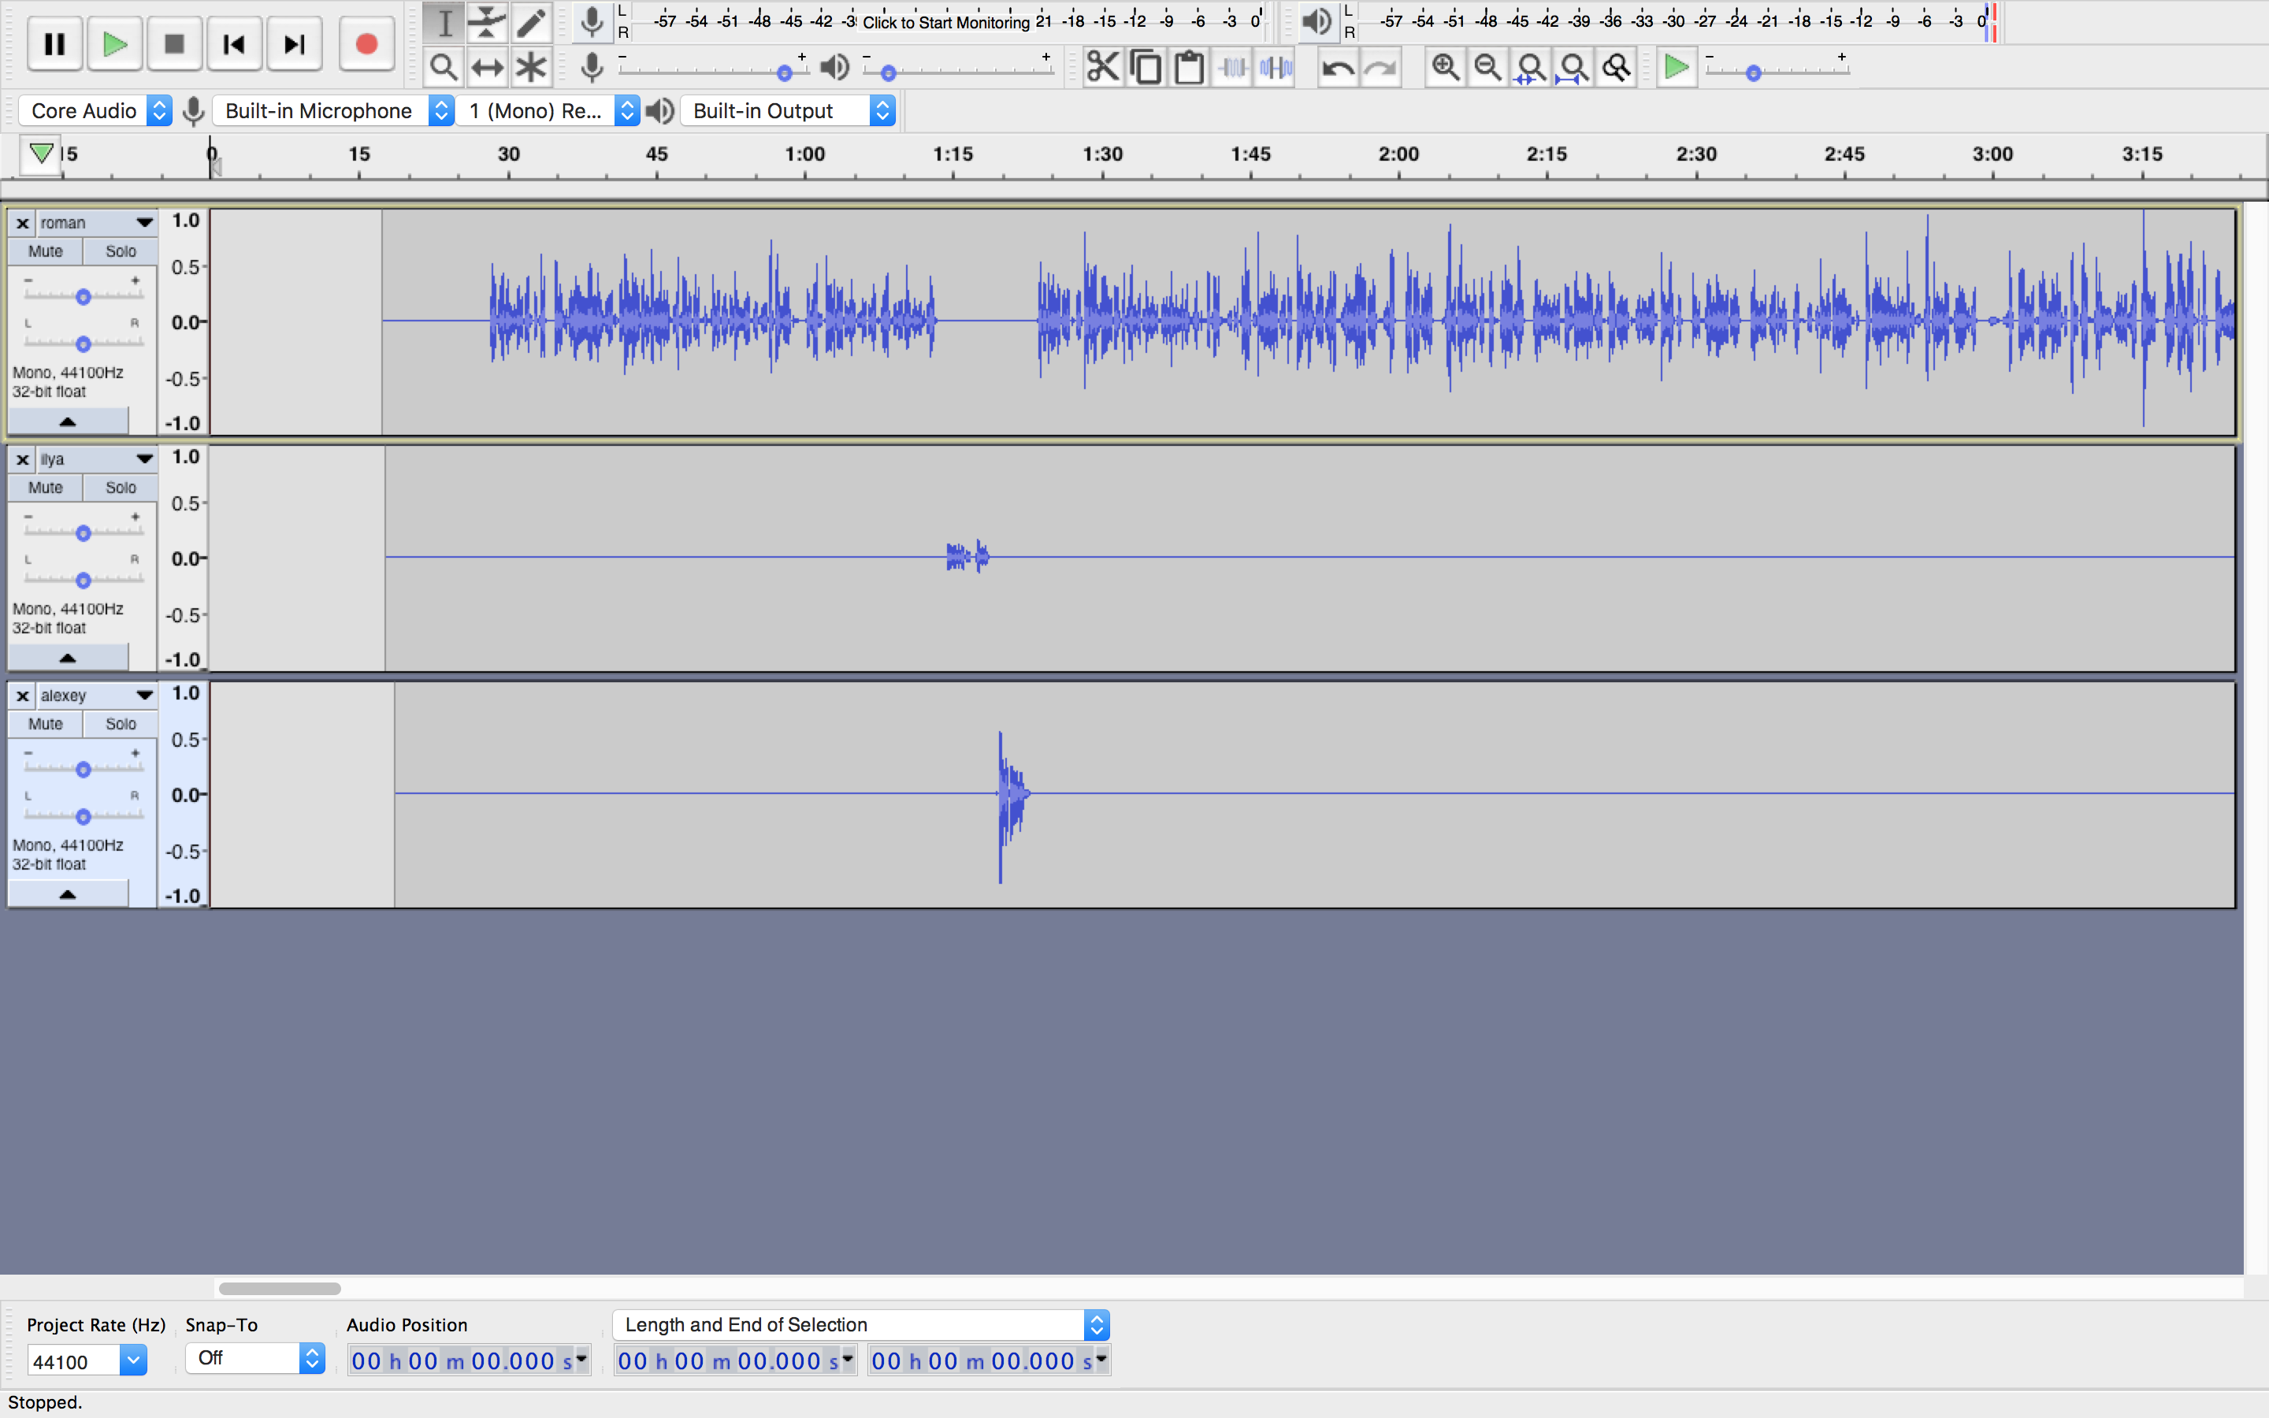This screenshot has height=1418, width=2269.
Task: Select the Multi-Tool asterisk icon
Action: click(x=531, y=68)
